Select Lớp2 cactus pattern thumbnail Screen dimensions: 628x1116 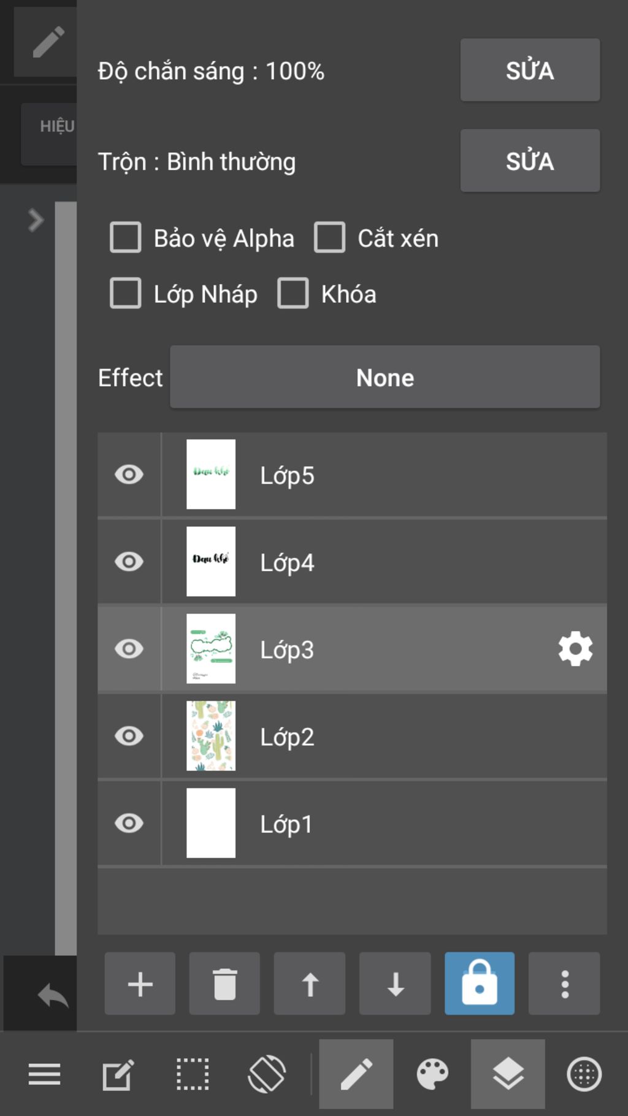click(x=211, y=736)
